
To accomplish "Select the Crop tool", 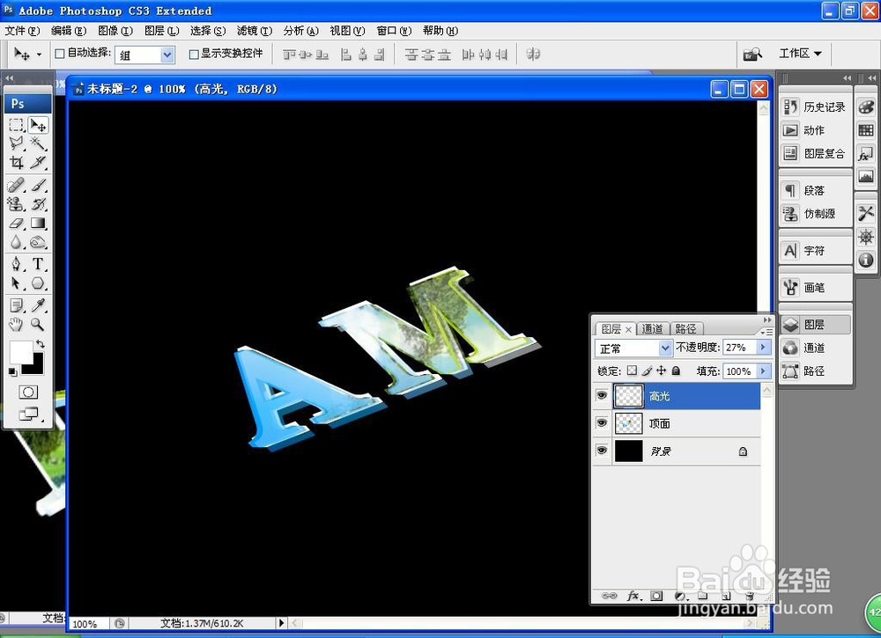I will coord(16,161).
